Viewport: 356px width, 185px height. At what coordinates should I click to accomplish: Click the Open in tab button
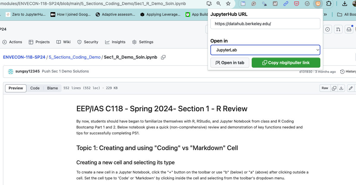pos(230,63)
